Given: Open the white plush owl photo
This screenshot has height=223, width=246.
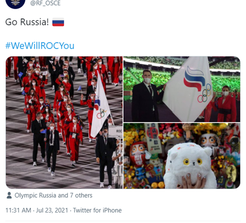Looking at the screenshot, I should point(182,156).
